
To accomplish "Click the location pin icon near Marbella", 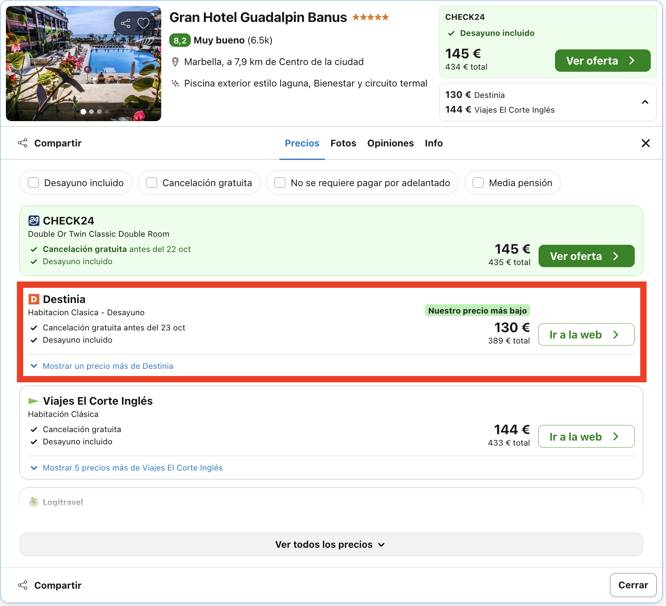I will 176,62.
